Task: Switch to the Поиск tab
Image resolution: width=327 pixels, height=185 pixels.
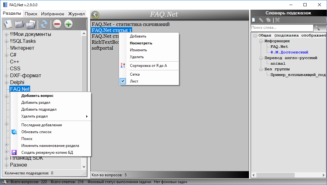Action: (31, 14)
